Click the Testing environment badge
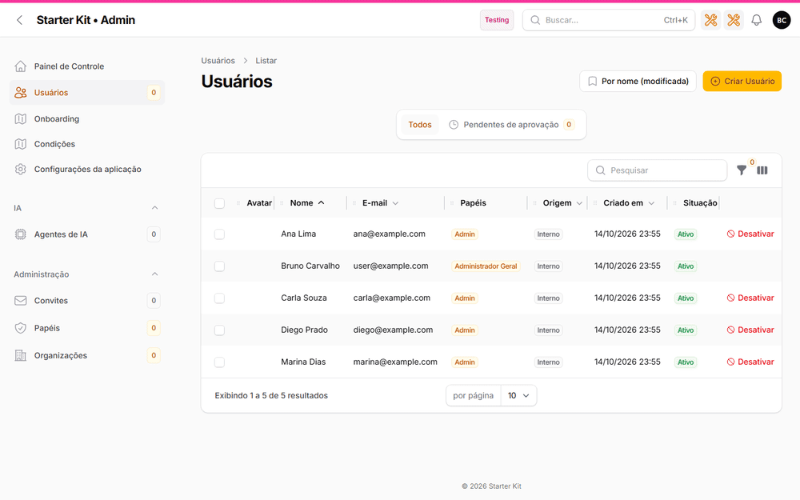The width and height of the screenshot is (800, 500). [x=497, y=20]
